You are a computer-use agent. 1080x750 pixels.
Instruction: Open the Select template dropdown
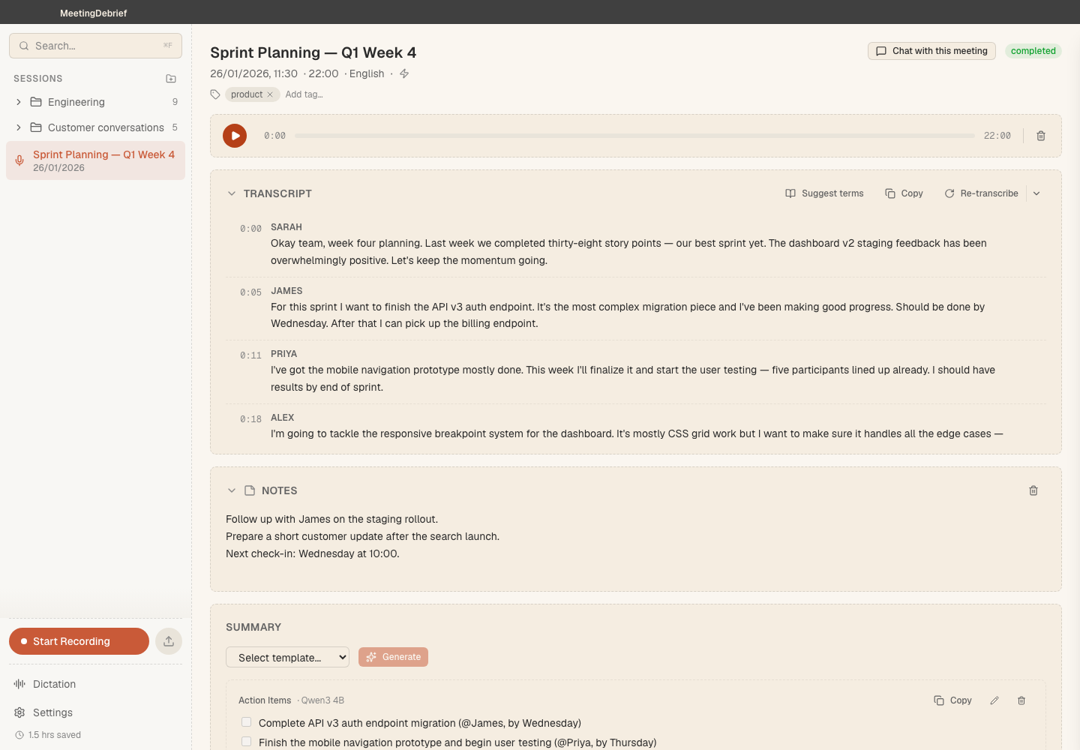coord(287,657)
